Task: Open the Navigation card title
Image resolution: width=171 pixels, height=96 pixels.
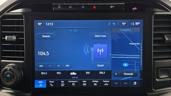Action: pyautogui.click(x=126, y=30)
